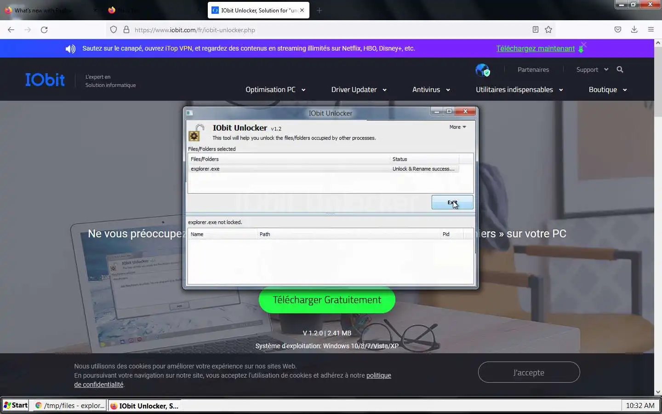This screenshot has height=414, width=662.
Task: Click IObit Unlocker taskbar button
Action: tap(145, 406)
